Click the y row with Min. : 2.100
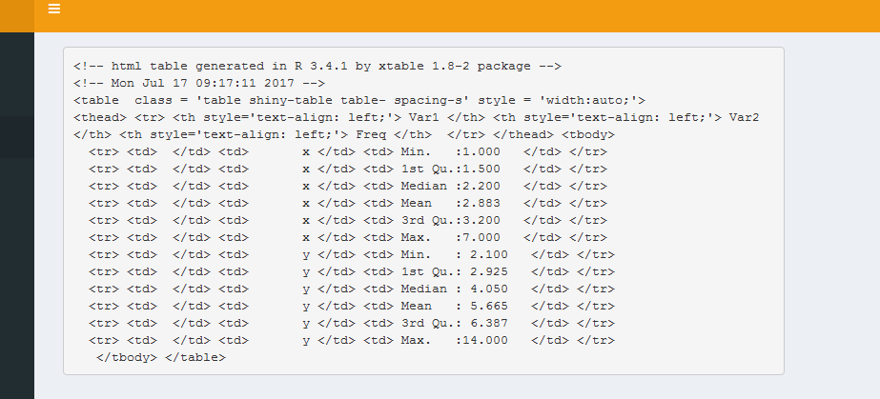 click(x=351, y=254)
